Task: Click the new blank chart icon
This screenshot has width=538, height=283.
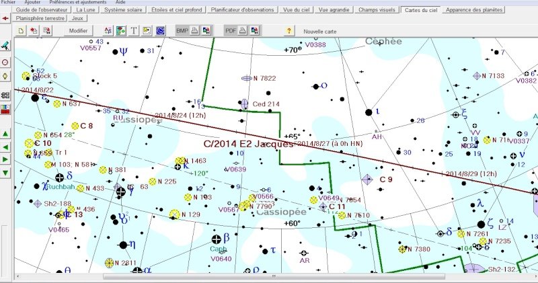Action: coord(21,31)
